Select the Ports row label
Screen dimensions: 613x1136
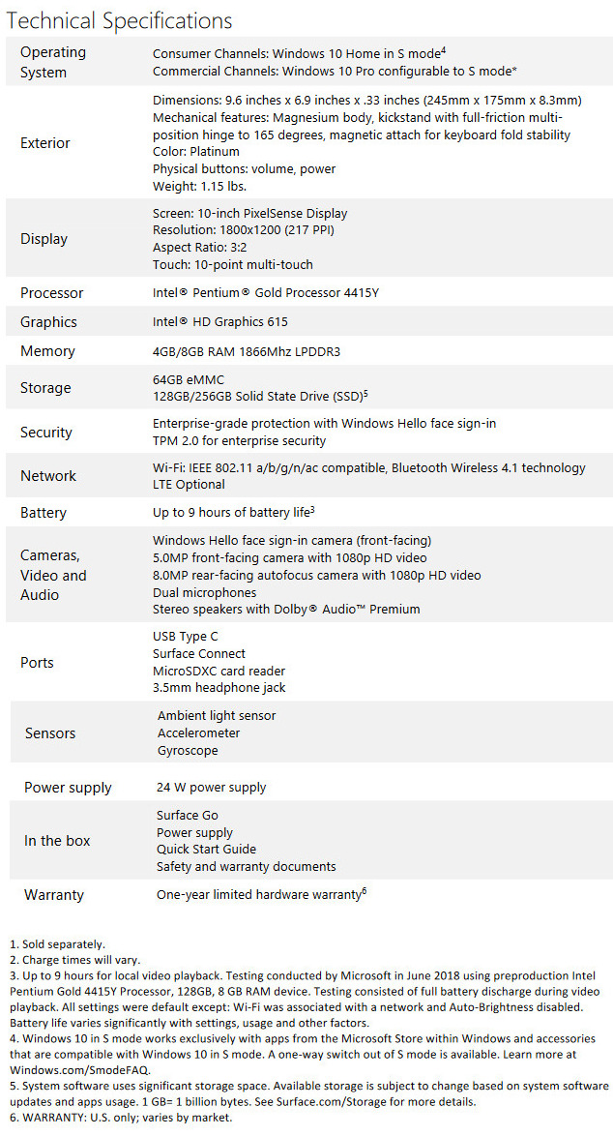point(37,663)
